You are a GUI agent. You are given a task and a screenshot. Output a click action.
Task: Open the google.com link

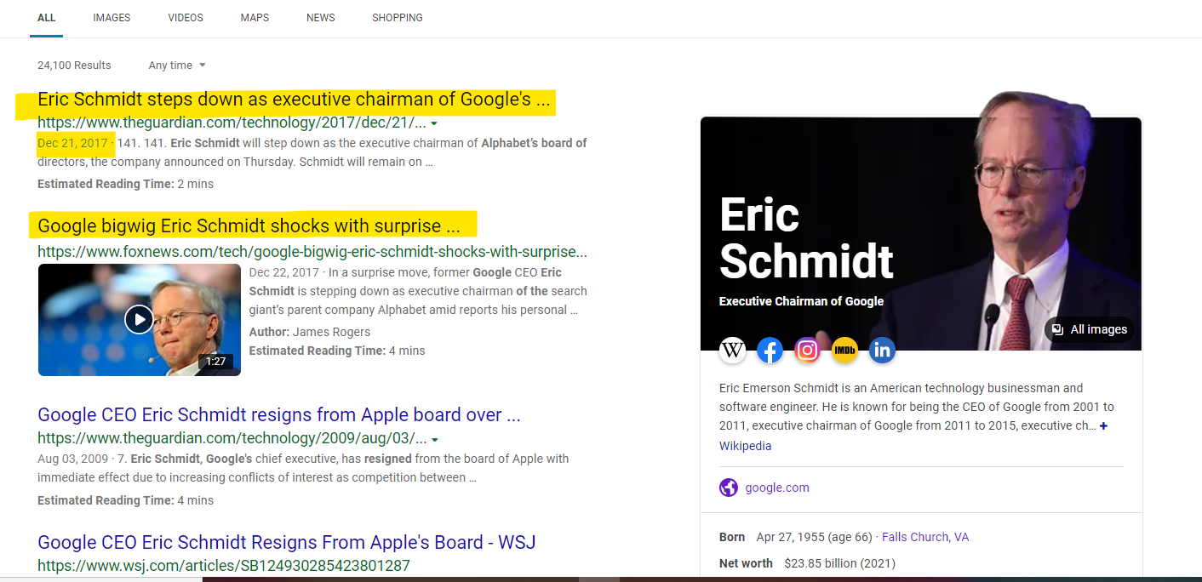coord(777,488)
